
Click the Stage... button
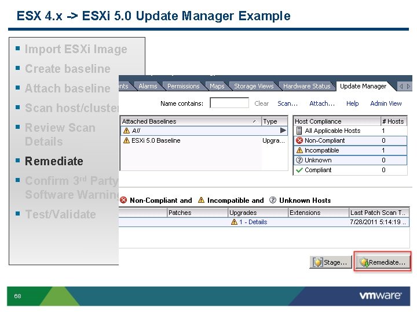(331, 262)
